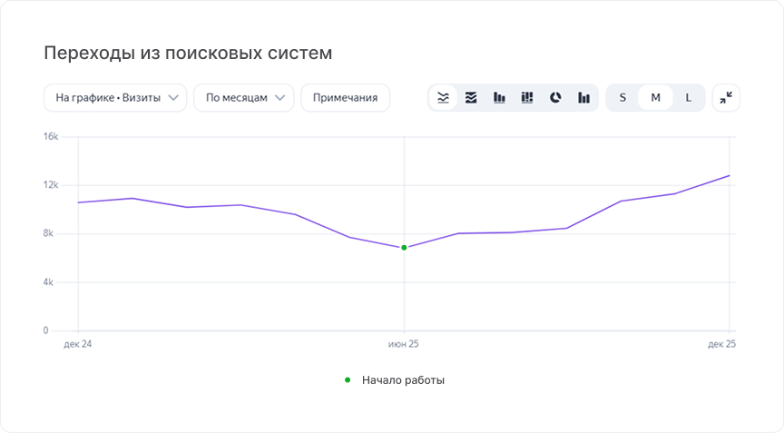Switch to pie chart view
This screenshot has height=433, width=784.
point(555,98)
